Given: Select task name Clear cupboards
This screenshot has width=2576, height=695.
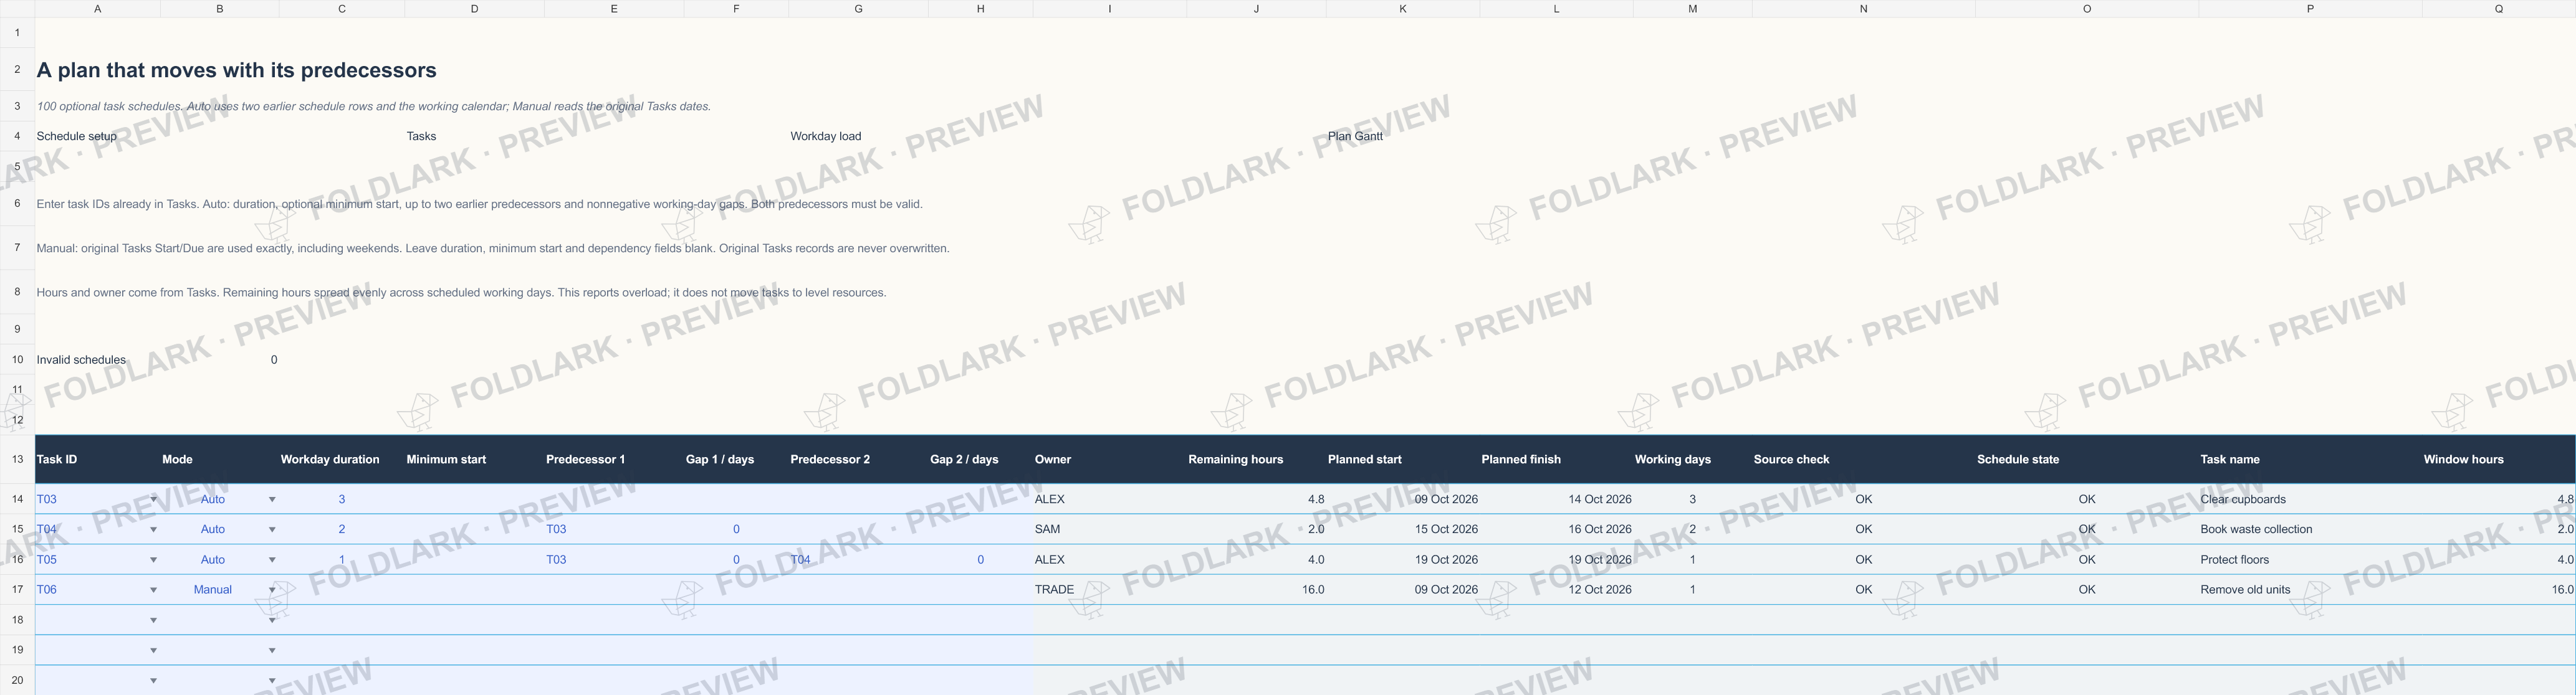Looking at the screenshot, I should point(2310,499).
